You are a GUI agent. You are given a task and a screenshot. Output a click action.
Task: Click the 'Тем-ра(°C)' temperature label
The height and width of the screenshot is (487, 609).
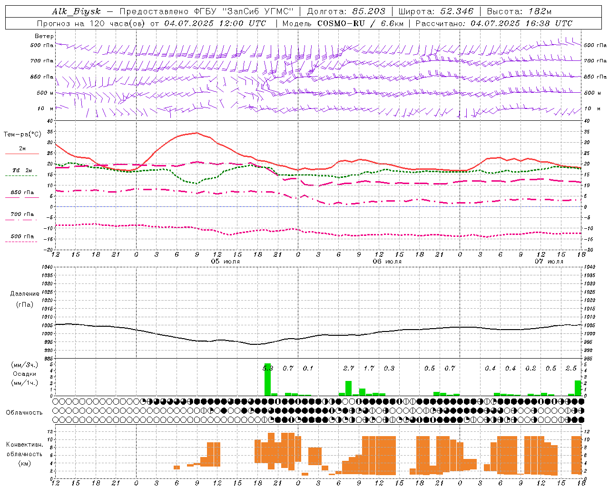point(22,135)
